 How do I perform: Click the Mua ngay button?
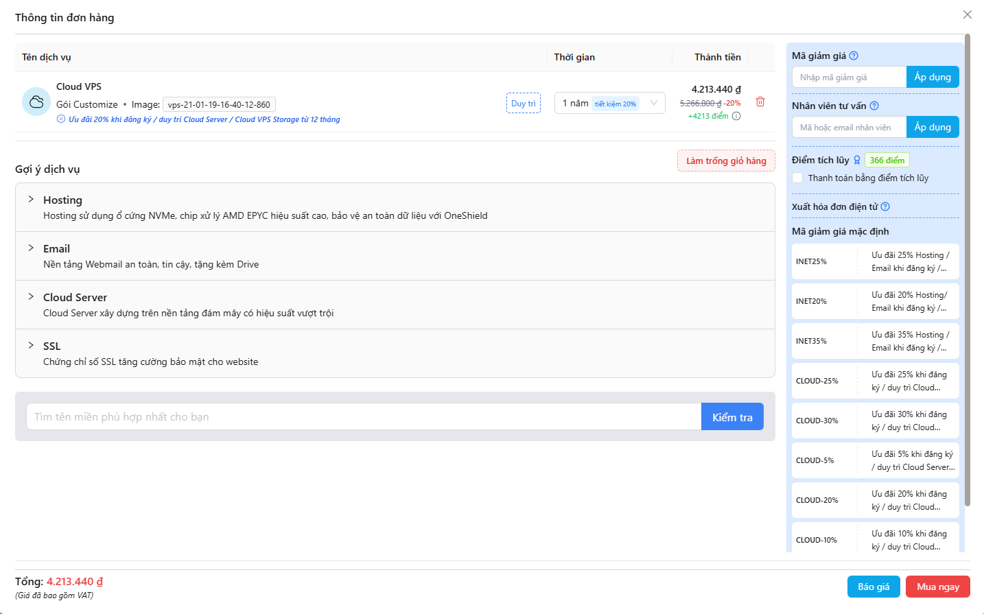click(938, 587)
